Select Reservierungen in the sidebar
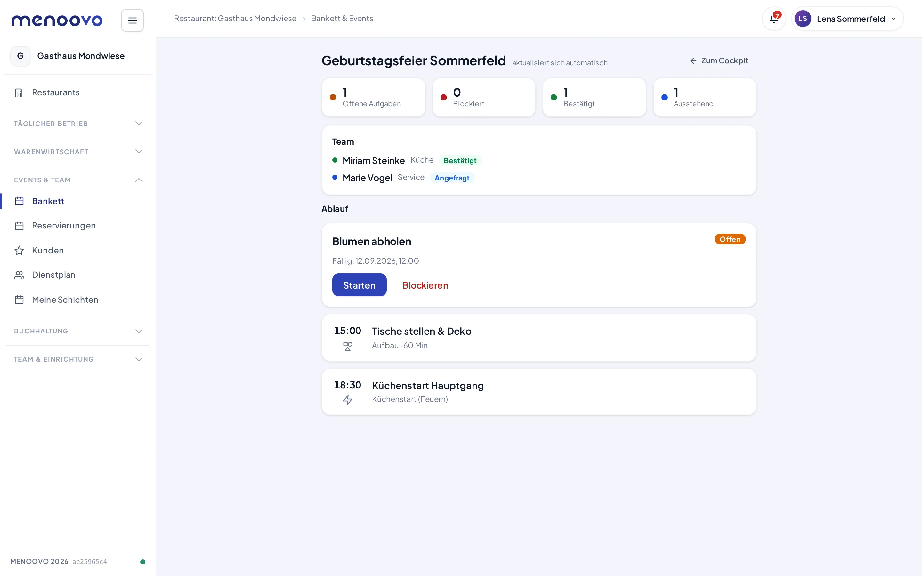922x576 pixels. 78,226
